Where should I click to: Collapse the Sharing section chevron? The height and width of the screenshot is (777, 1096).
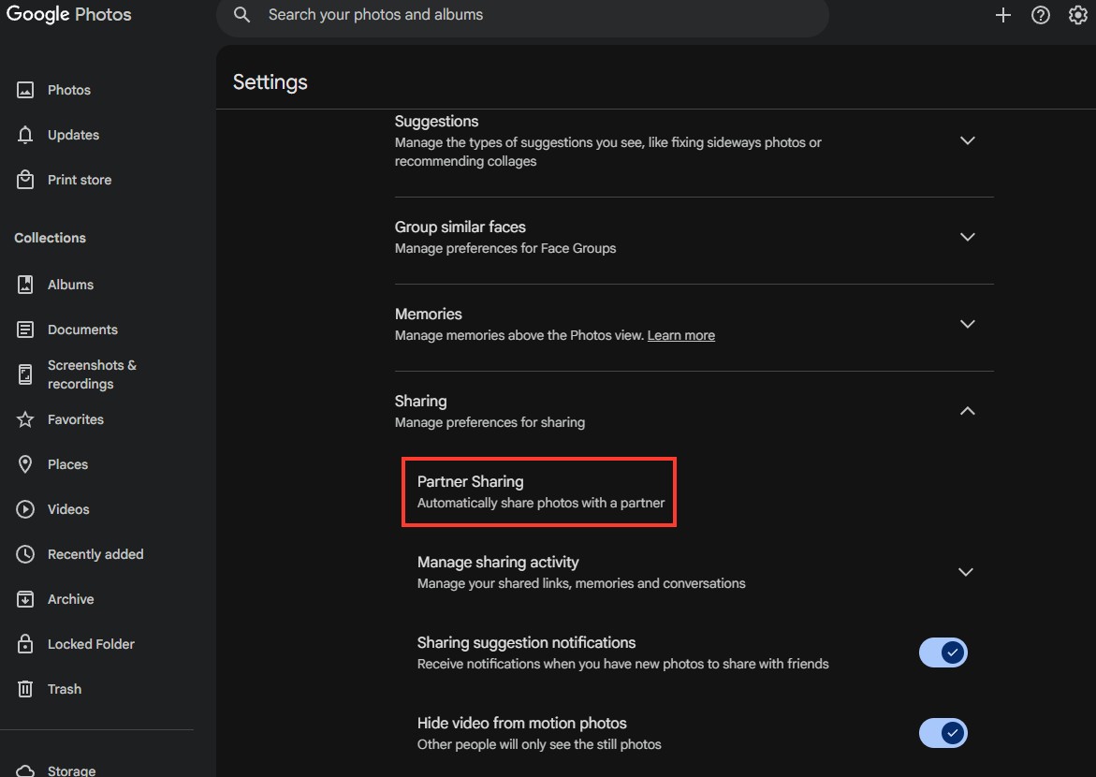click(968, 411)
